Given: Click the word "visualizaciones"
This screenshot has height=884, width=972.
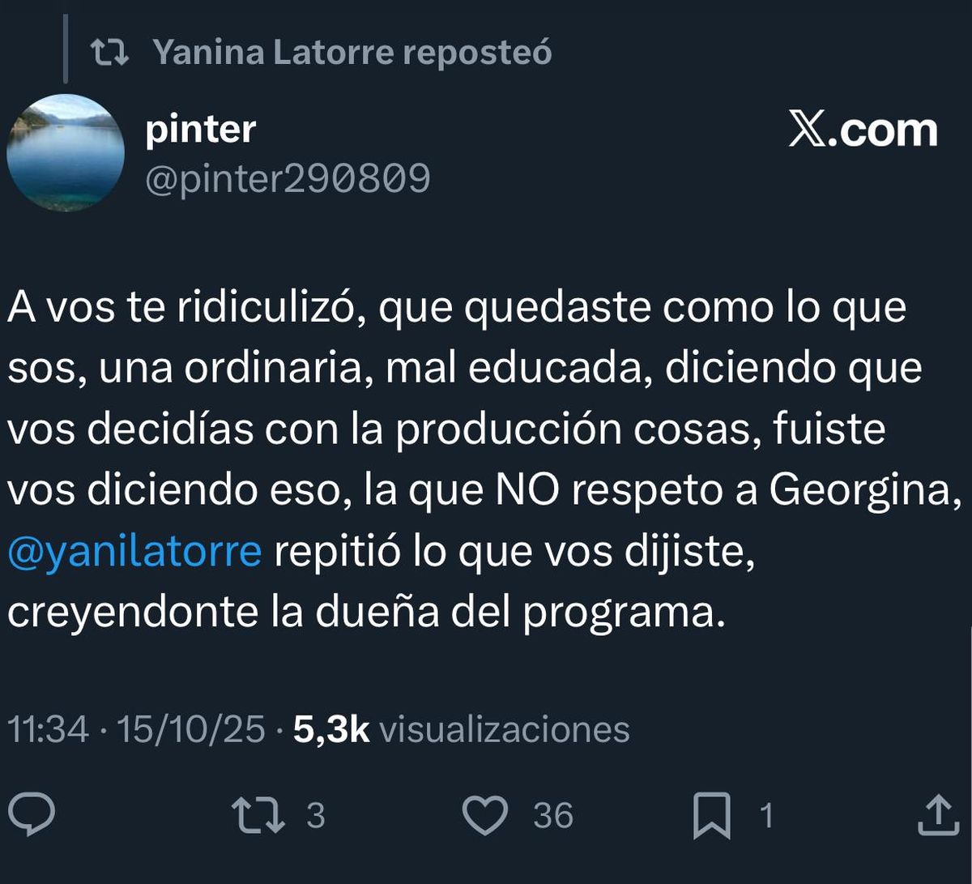Looking at the screenshot, I should pyautogui.click(x=504, y=729).
